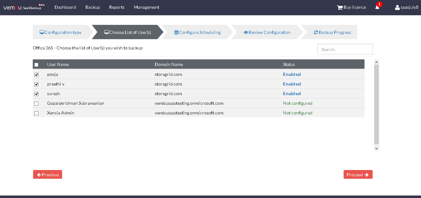Screen dimensions: 421x198
Task: Check the box for Gopalakrishnan Subramanian
Action: [x=37, y=104]
